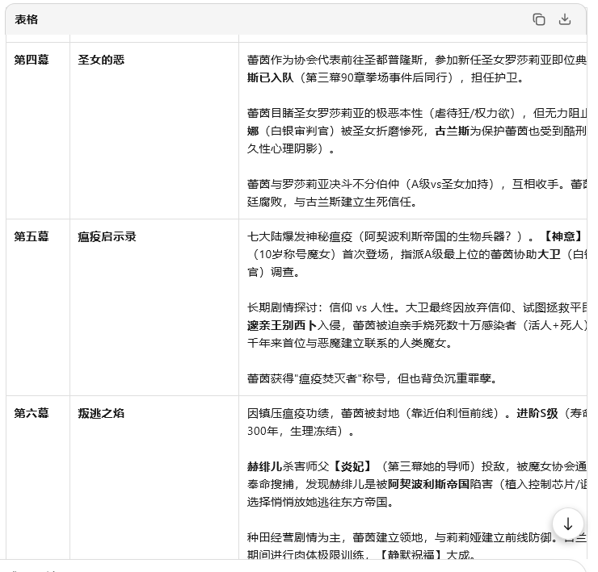Select the title cell 瘟疫启示录
The width and height of the screenshot is (598, 572).
(107, 236)
